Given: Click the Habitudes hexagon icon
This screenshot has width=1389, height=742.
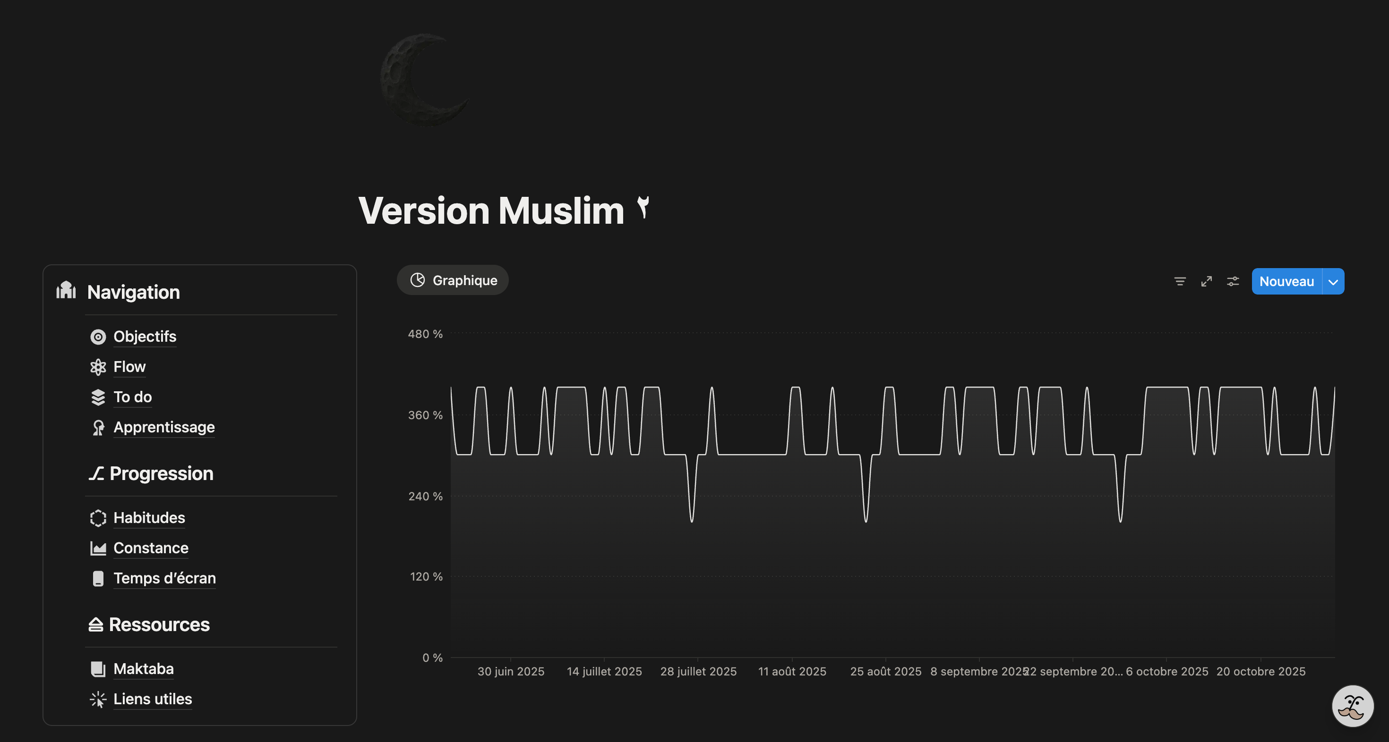Looking at the screenshot, I should click(98, 517).
